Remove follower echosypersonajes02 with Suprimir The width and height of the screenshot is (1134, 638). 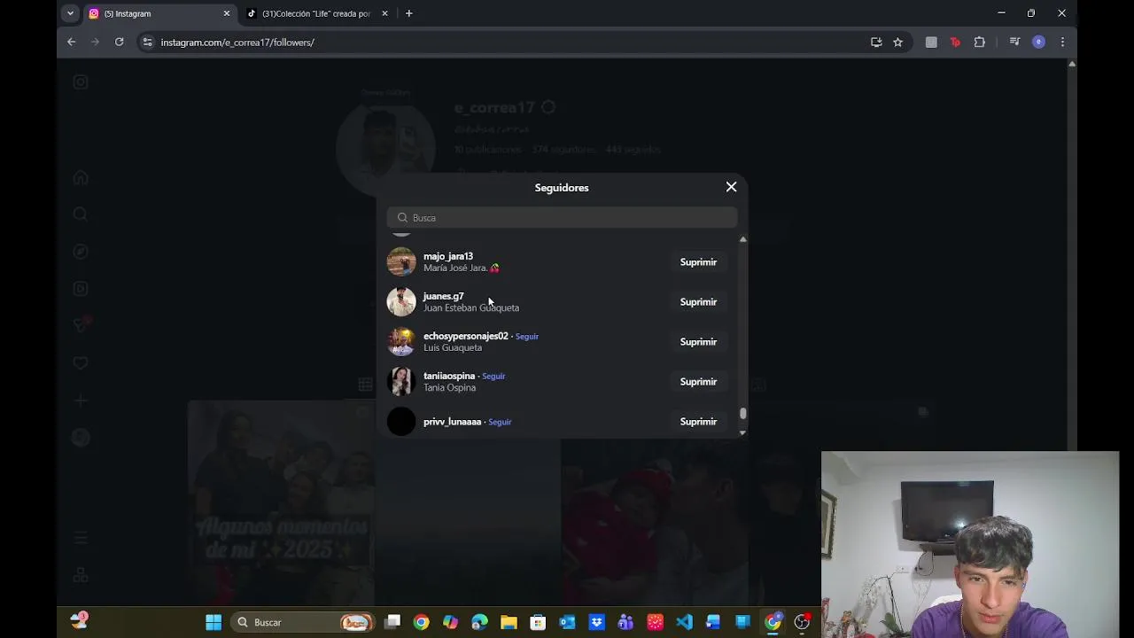[698, 342]
